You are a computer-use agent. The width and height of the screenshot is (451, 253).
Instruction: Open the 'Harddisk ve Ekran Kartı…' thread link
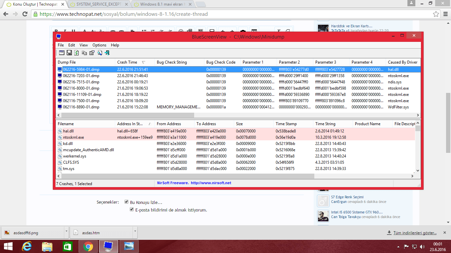pyautogui.click(x=352, y=26)
